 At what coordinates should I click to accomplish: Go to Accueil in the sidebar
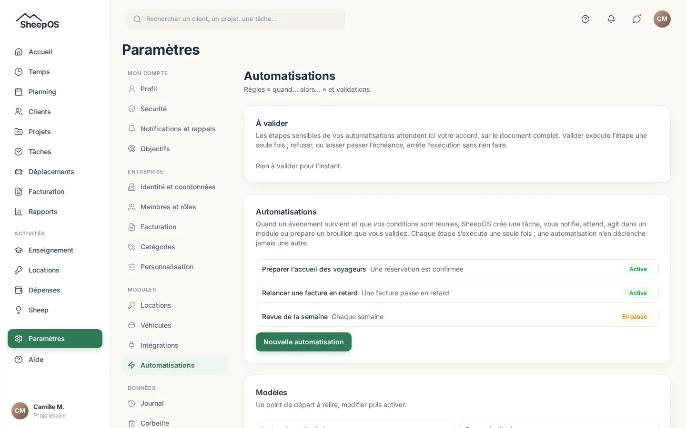pos(55,52)
